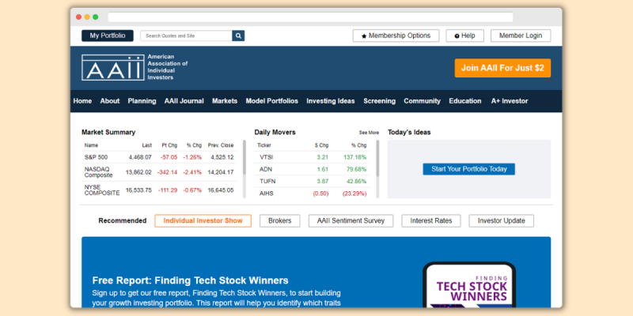Select the Interest Rates tab

click(x=430, y=221)
